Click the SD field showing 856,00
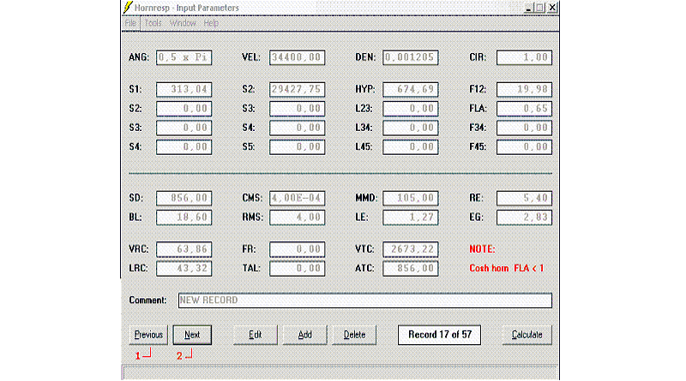 click(x=184, y=198)
